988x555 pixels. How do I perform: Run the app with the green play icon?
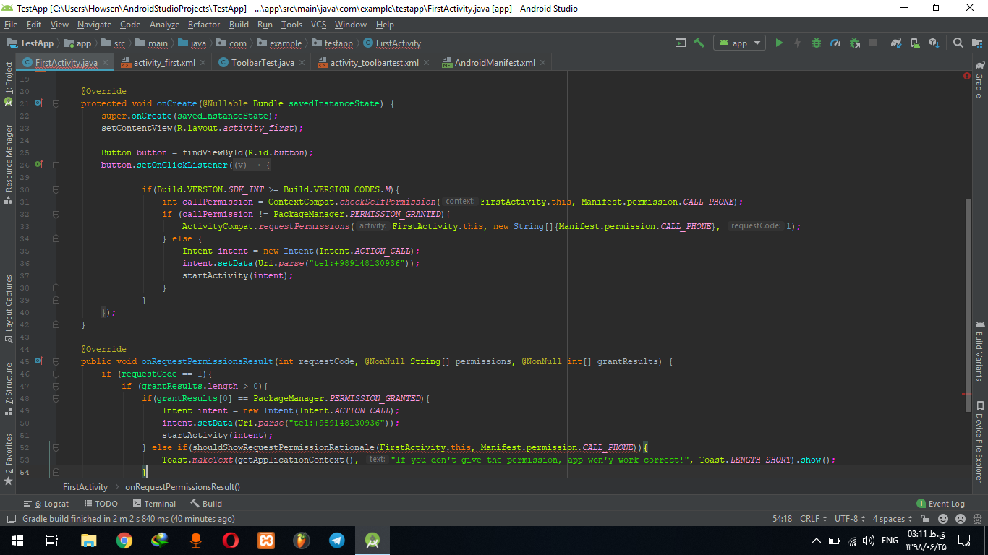[779, 43]
